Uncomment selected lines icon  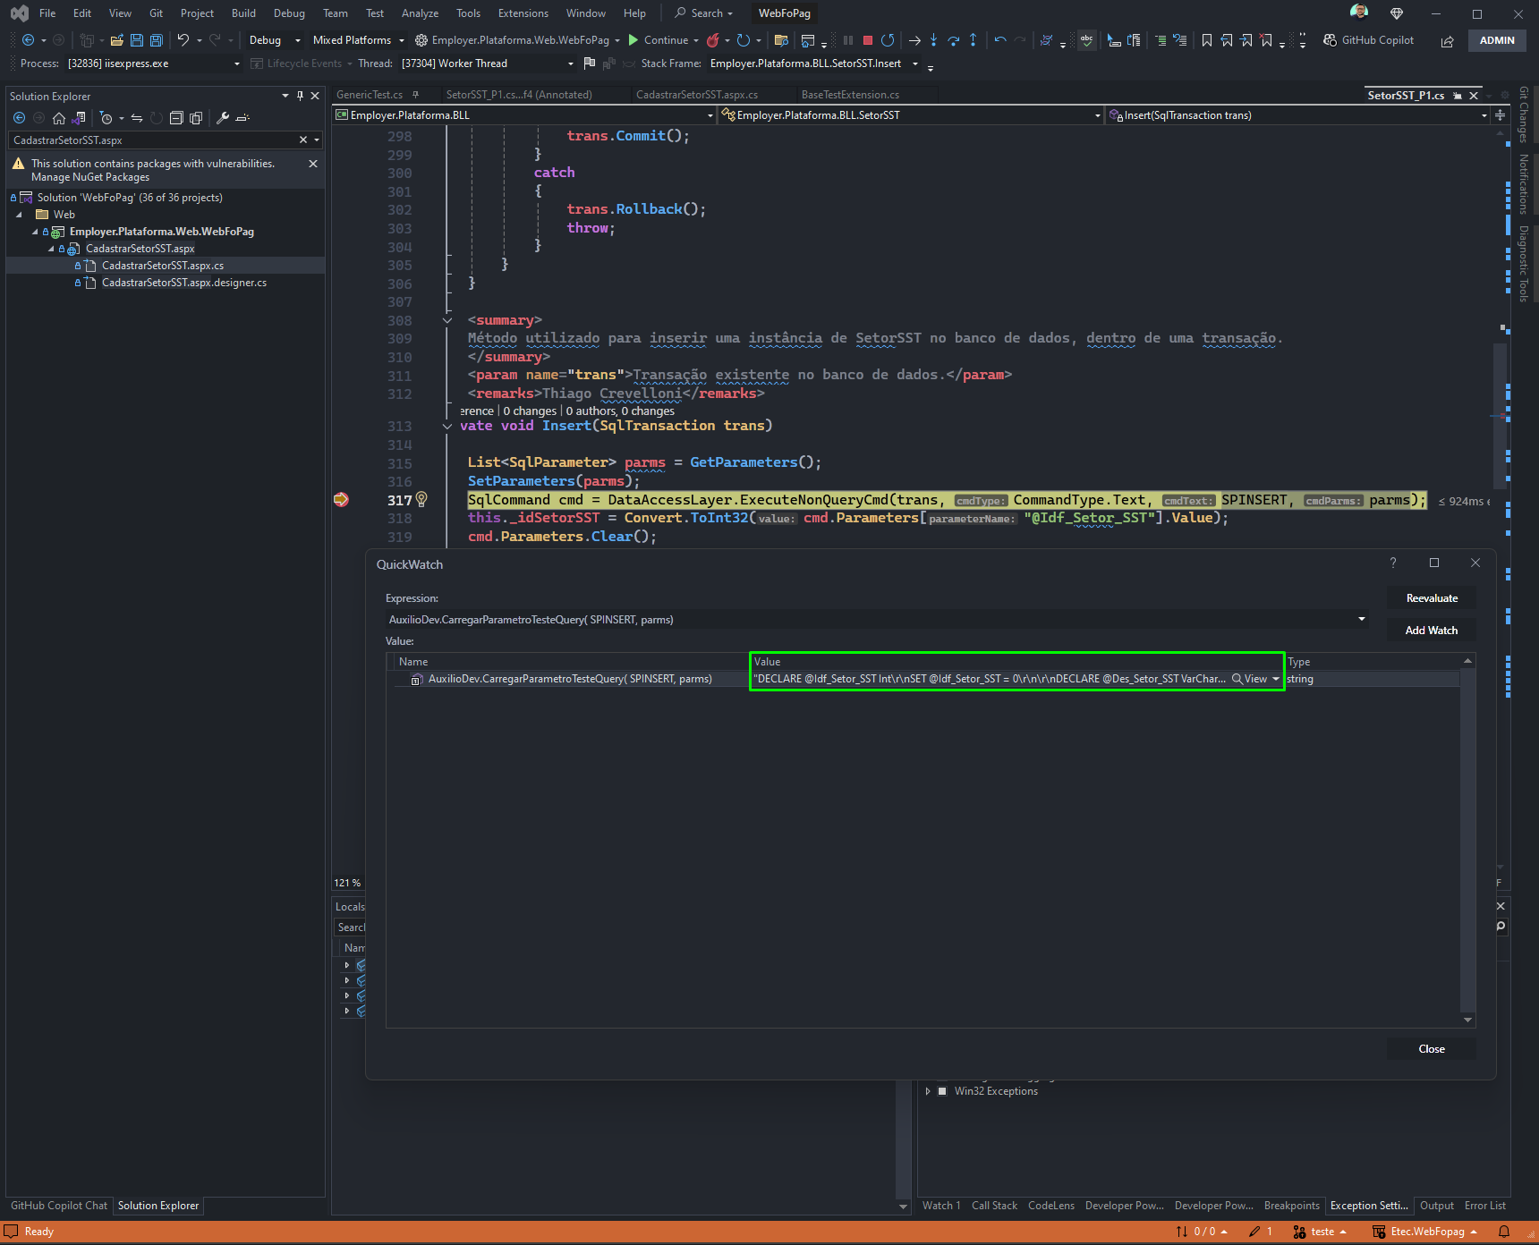1180,40
